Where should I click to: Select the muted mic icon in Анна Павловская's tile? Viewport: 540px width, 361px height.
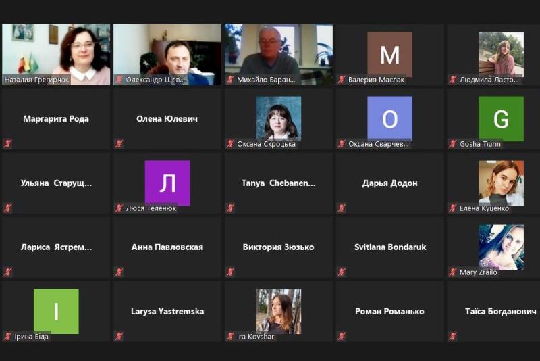tap(119, 272)
